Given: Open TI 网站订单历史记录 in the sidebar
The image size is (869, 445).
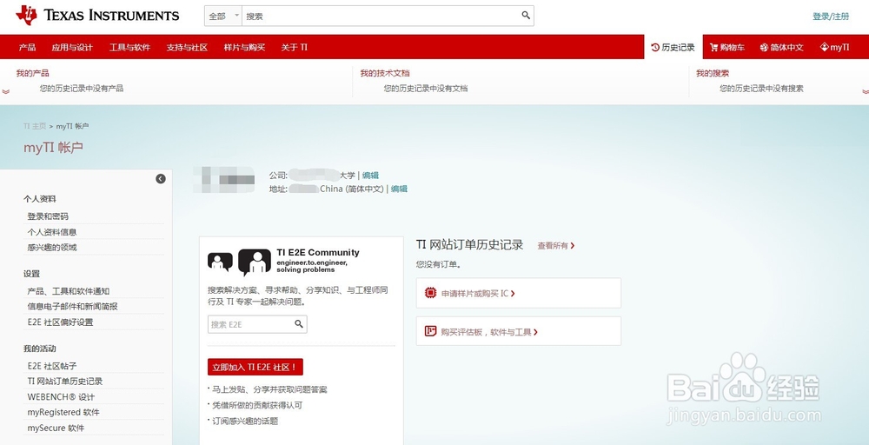Looking at the screenshot, I should [x=65, y=382].
